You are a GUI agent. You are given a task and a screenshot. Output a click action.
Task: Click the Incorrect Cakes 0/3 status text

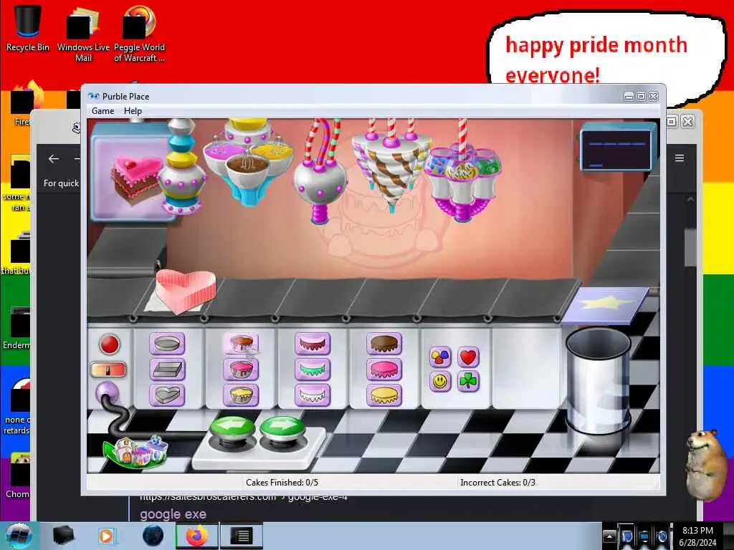497,482
